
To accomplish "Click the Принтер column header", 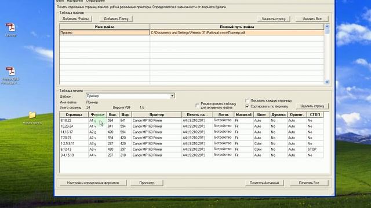I will click(x=157, y=114).
